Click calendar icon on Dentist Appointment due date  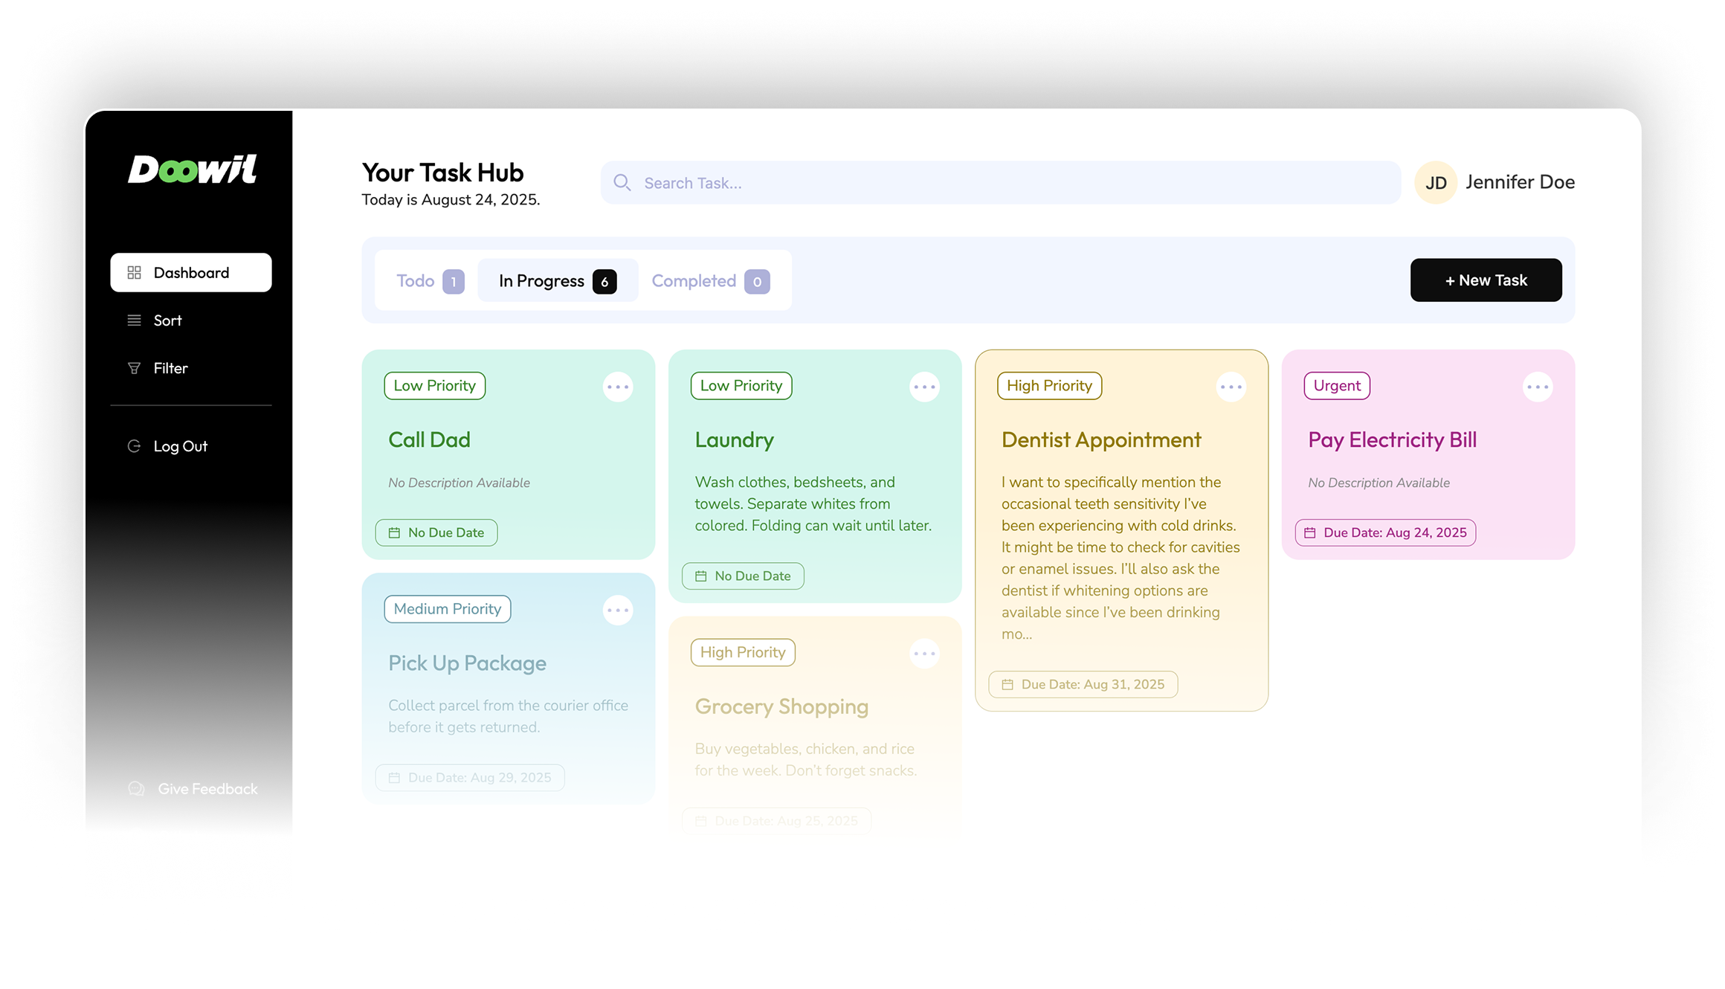(x=1007, y=685)
